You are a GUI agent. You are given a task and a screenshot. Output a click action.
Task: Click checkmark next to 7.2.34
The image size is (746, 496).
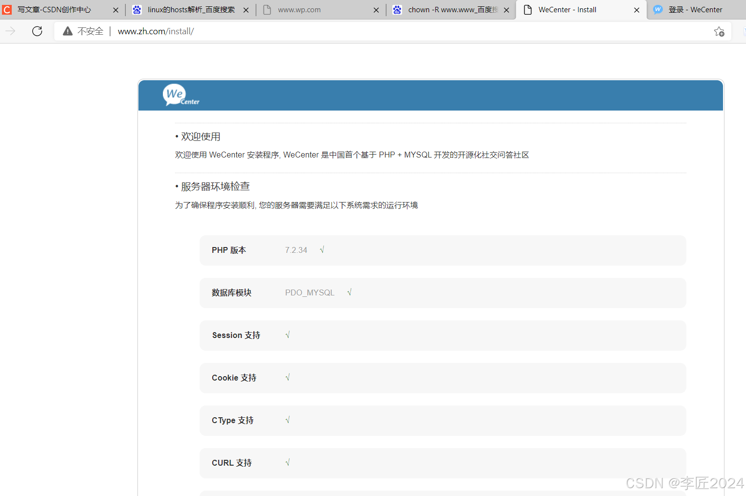click(x=322, y=250)
